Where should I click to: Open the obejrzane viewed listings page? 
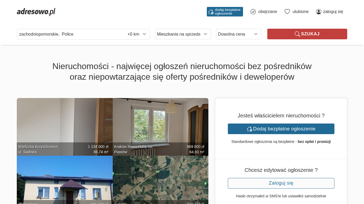pyautogui.click(x=268, y=12)
